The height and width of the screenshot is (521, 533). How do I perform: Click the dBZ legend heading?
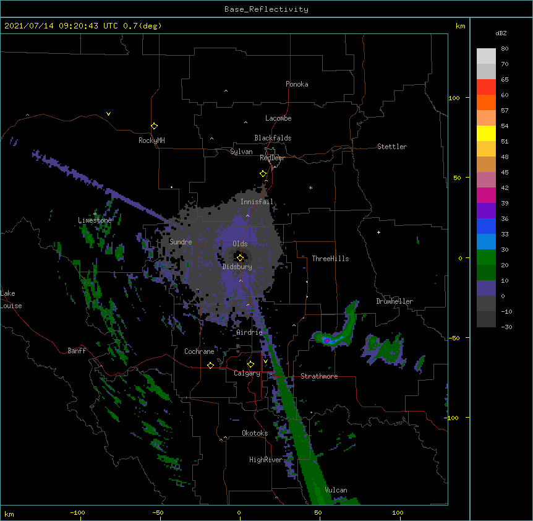pyautogui.click(x=501, y=33)
